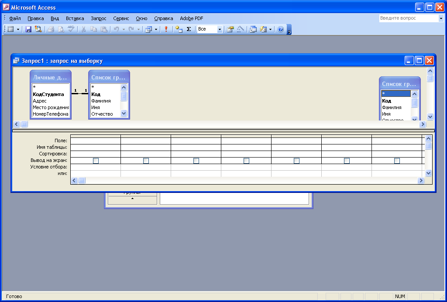The height and width of the screenshot is (302, 447).
Task: Click the Undo arrow icon
Action: (x=116, y=29)
